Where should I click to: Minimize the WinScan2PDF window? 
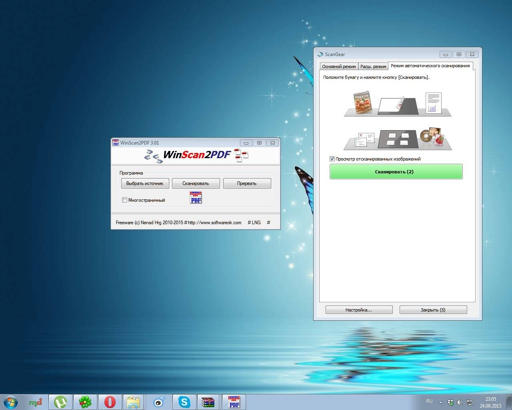pos(246,143)
